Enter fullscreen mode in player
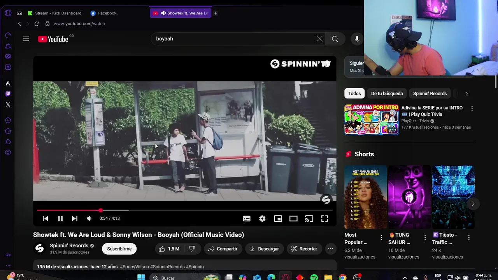Viewport: 498px width, 280px height. click(324, 219)
